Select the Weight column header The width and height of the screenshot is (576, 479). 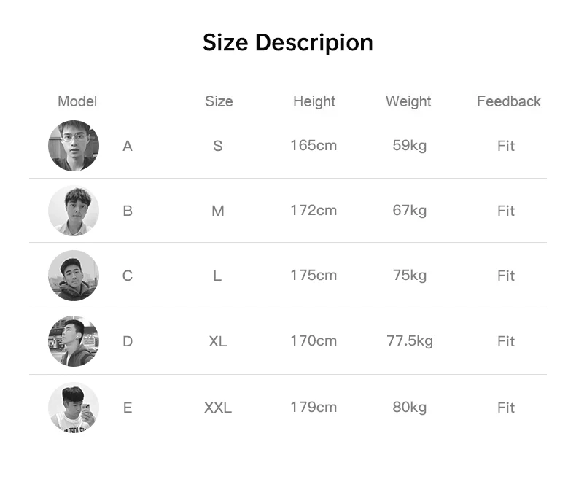pos(408,102)
